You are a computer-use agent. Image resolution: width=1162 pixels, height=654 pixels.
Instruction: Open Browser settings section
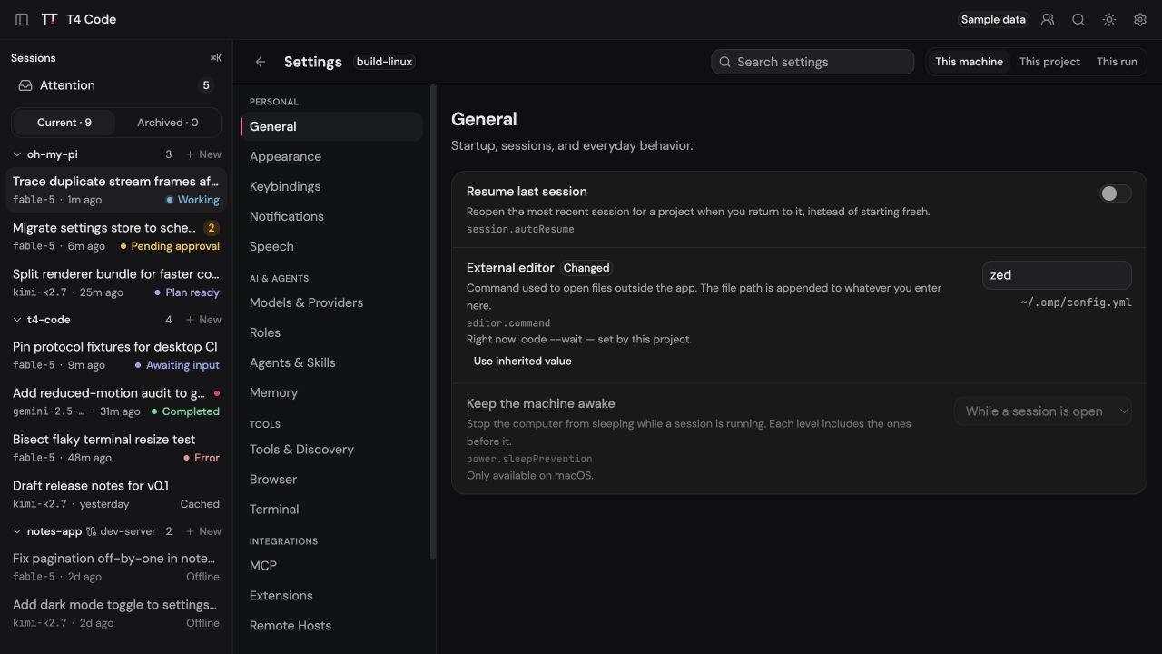[332, 480]
